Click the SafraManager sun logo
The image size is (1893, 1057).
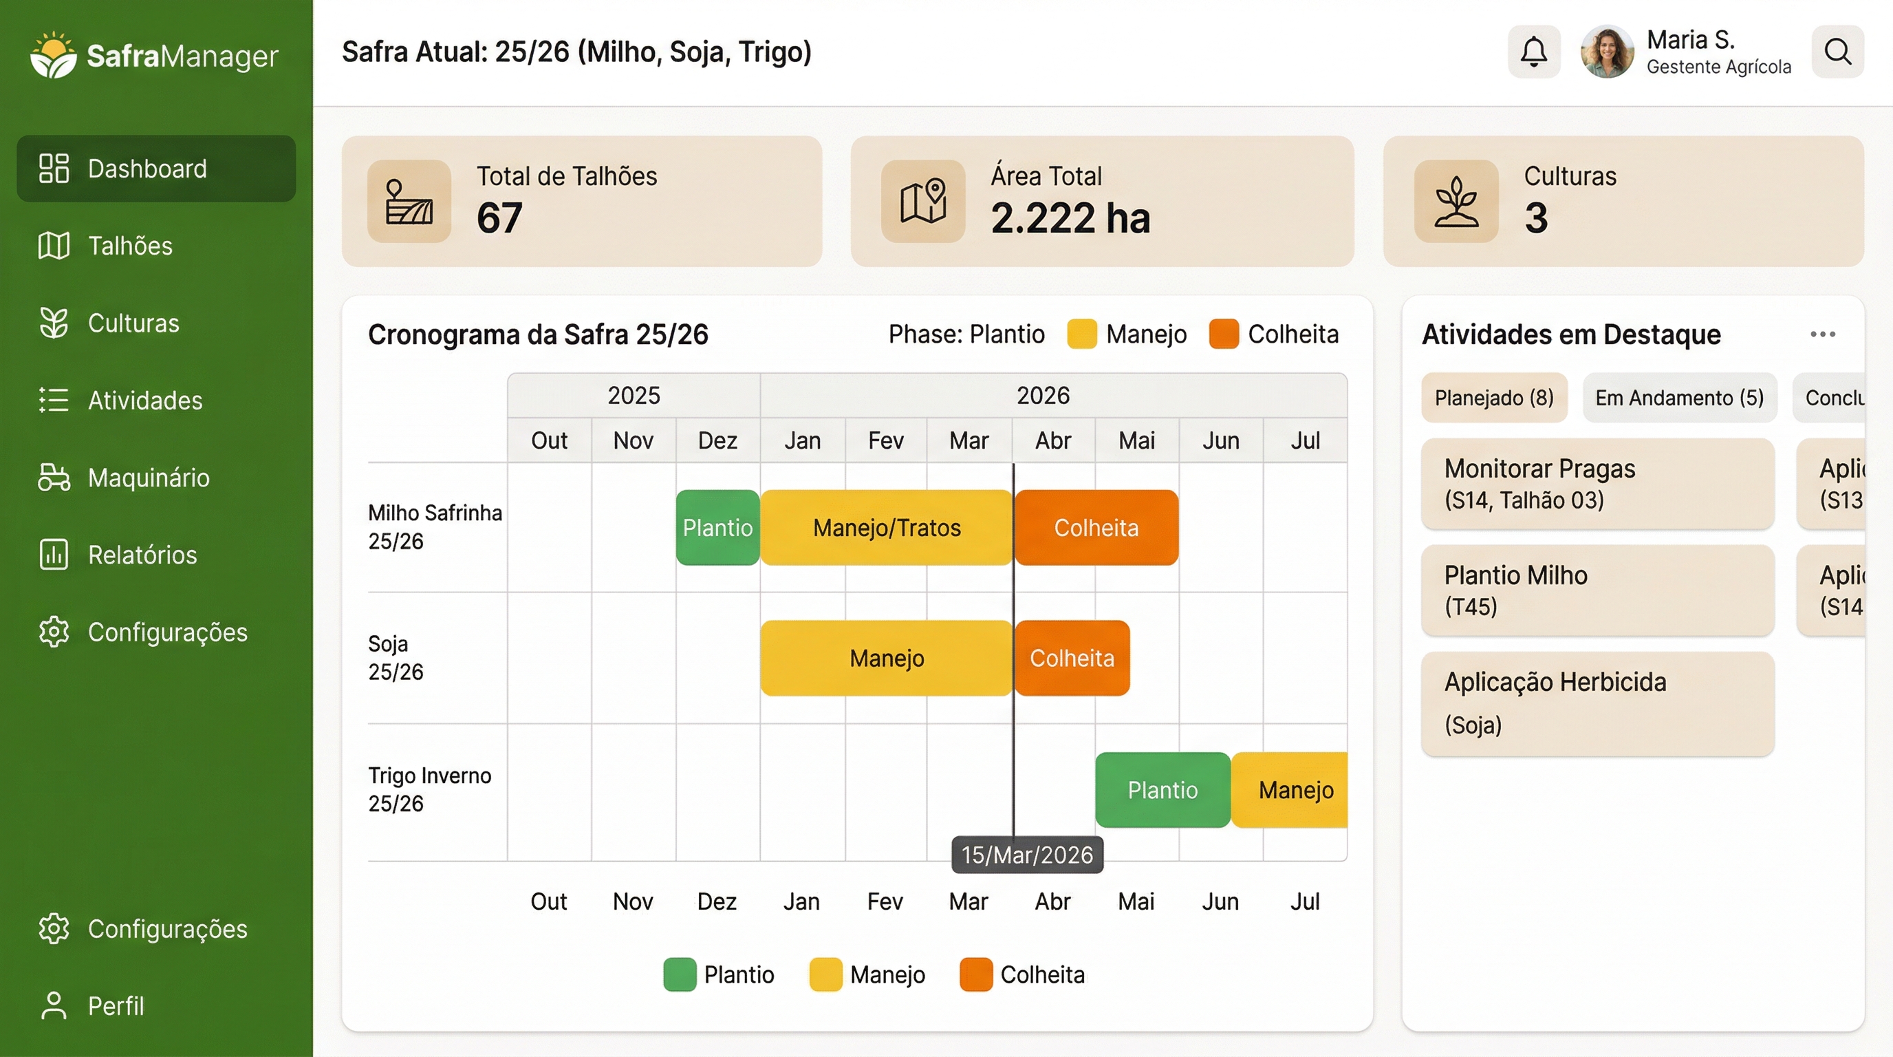click(x=53, y=55)
